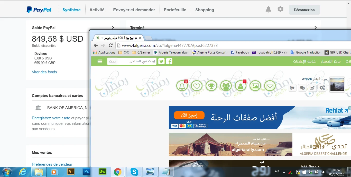Click the green trophy icon
The width and height of the screenshot is (351, 177).
click(x=211, y=86)
